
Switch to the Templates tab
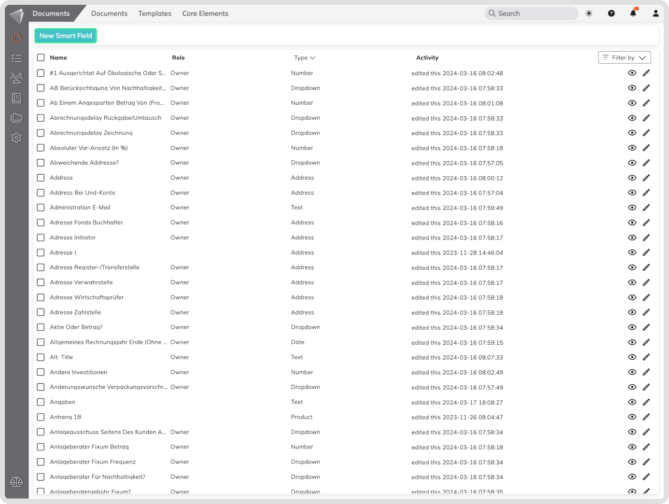154,14
